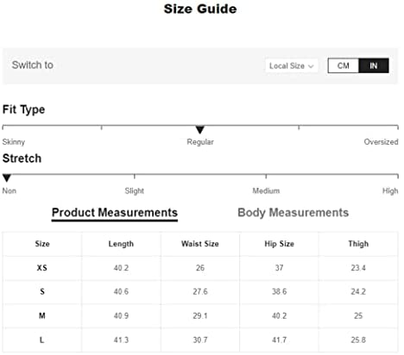Click the Stretch triangle marker at Non
Image resolution: width=404 pixels, height=355 pixels.
(7, 178)
